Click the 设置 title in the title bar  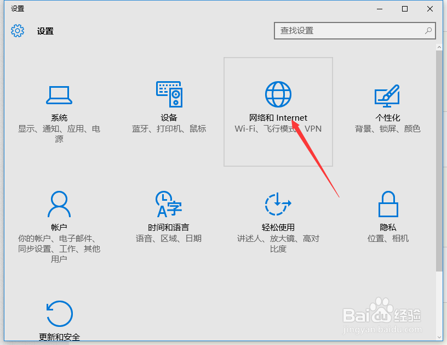16,8
